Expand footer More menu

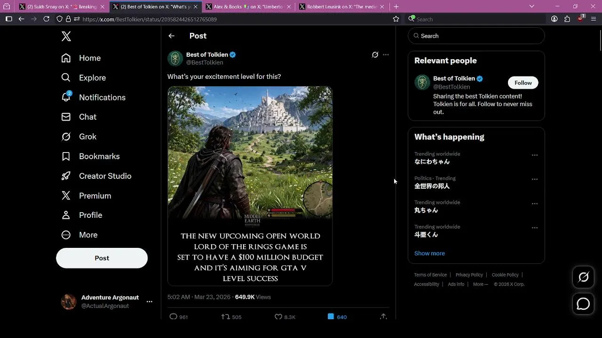480,284
